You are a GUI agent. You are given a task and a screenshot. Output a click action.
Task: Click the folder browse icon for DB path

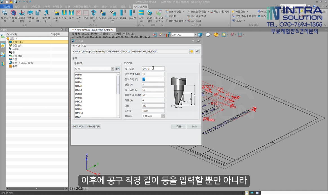(192, 51)
